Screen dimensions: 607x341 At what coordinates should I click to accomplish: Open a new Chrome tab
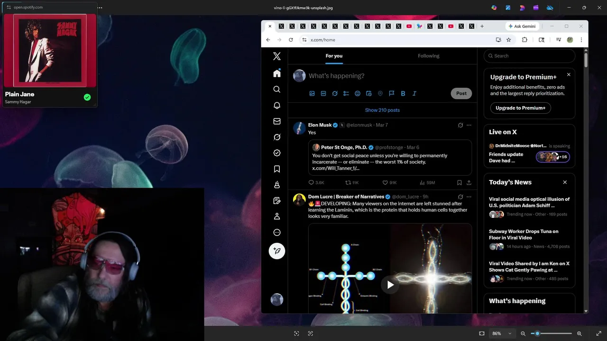[482, 26]
